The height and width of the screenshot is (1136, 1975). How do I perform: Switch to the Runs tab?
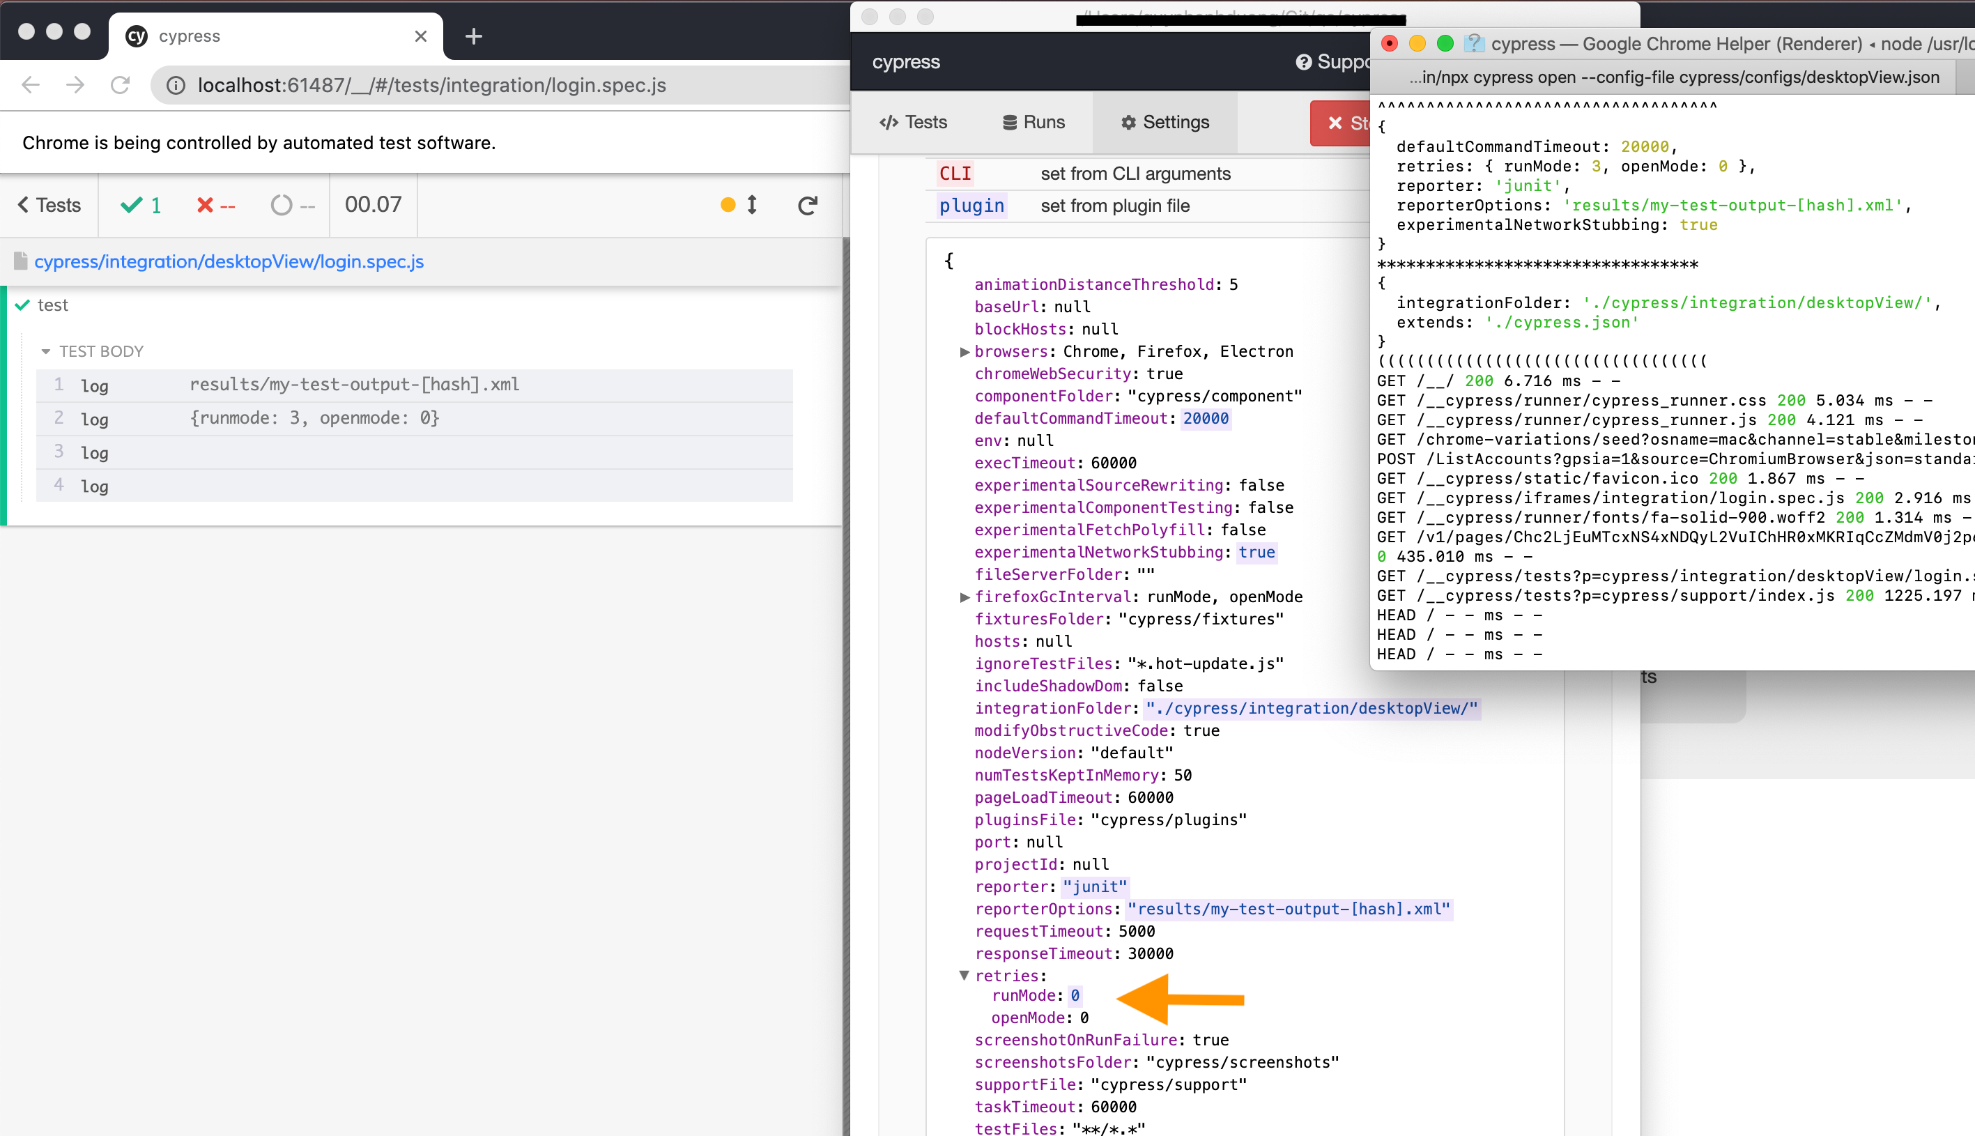pos(1033,122)
